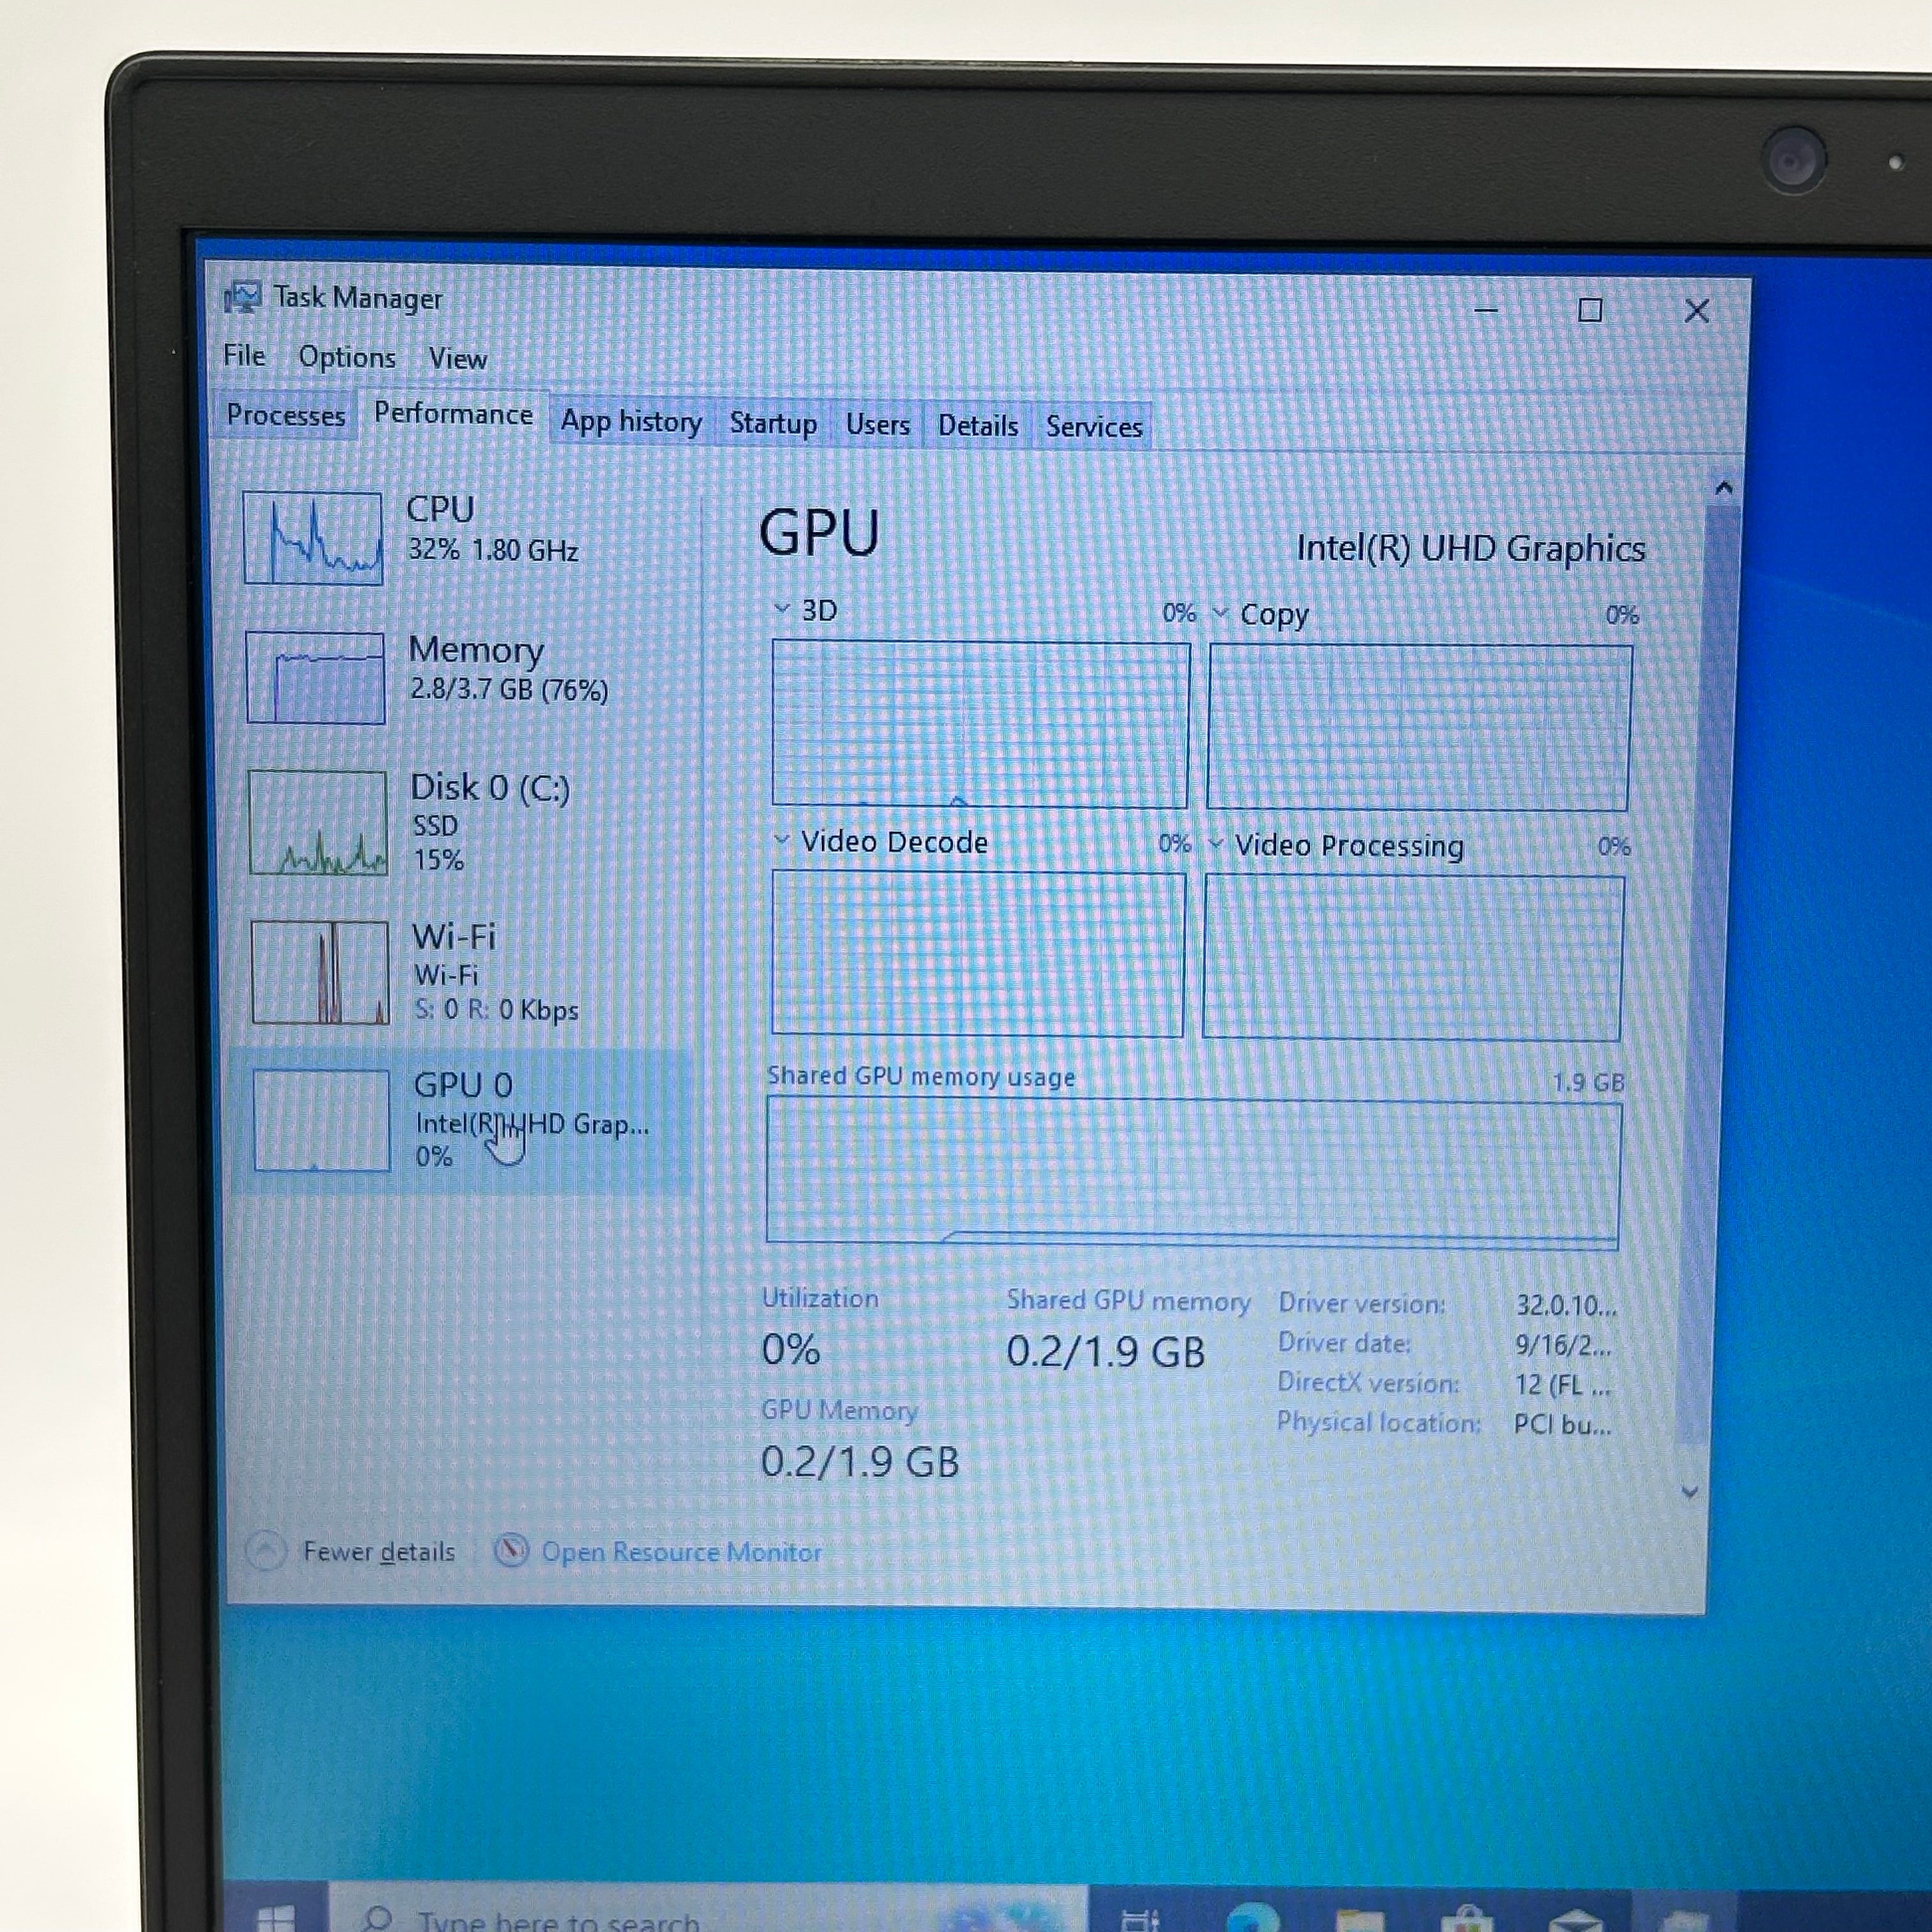Click the Fewer details button
1932x1932 pixels.
coord(351,1551)
